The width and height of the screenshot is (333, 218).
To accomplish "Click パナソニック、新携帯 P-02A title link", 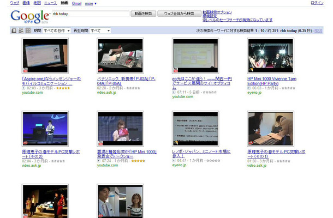I will click(126, 81).
